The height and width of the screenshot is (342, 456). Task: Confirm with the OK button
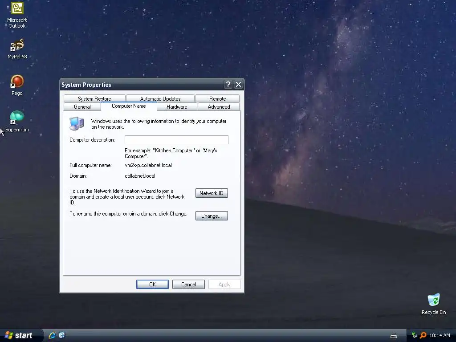tap(152, 285)
